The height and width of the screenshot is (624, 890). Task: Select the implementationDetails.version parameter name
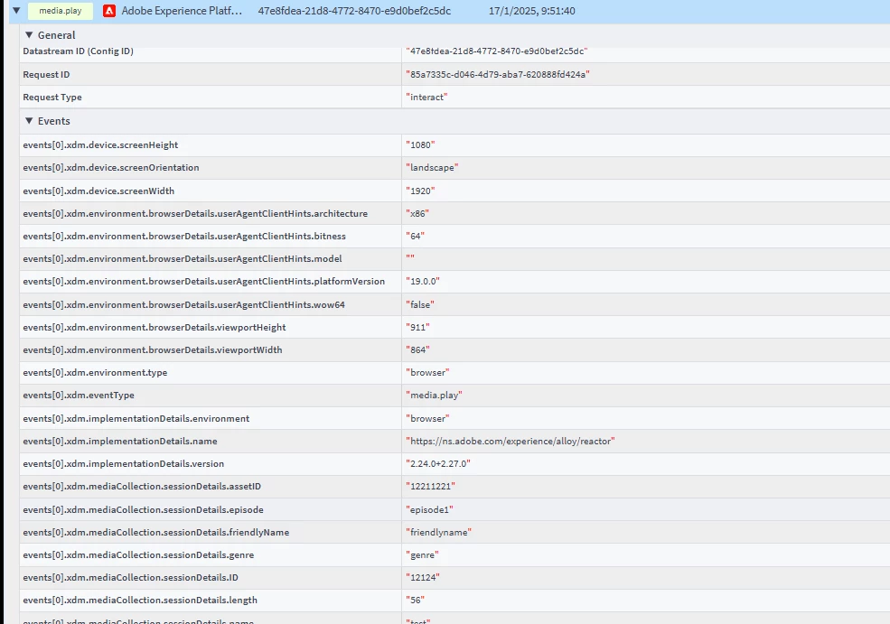(123, 464)
